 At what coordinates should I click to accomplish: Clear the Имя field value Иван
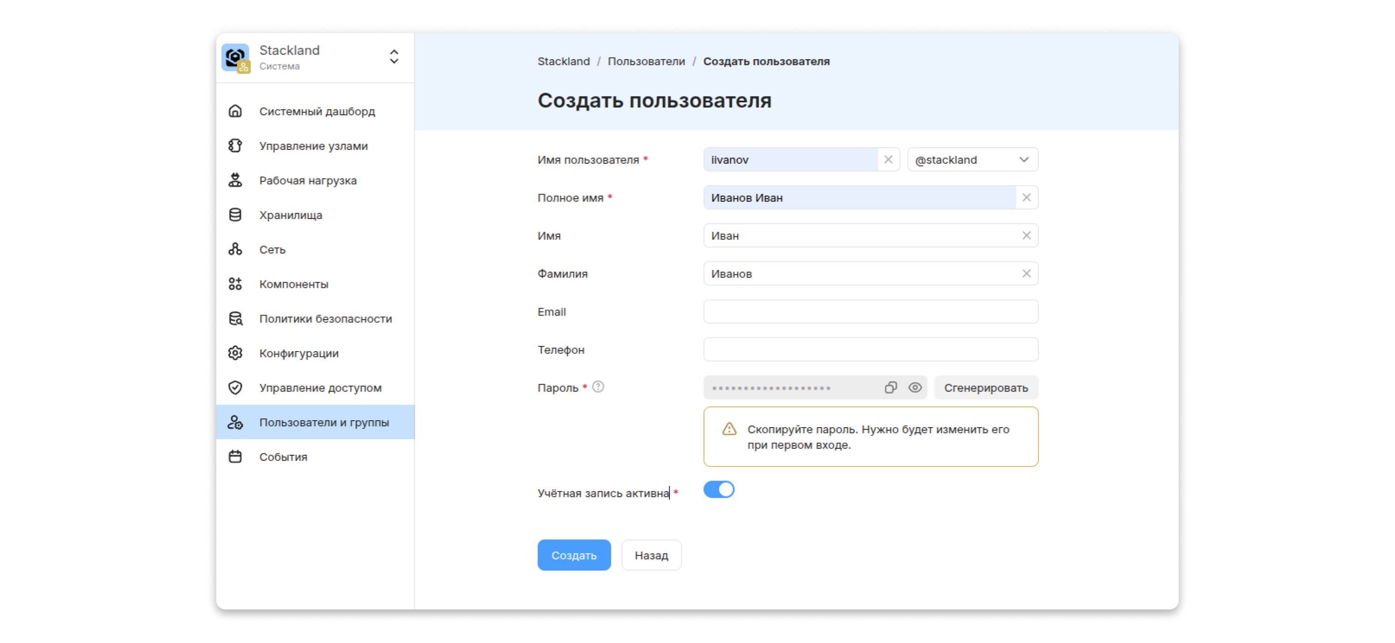pos(1026,236)
